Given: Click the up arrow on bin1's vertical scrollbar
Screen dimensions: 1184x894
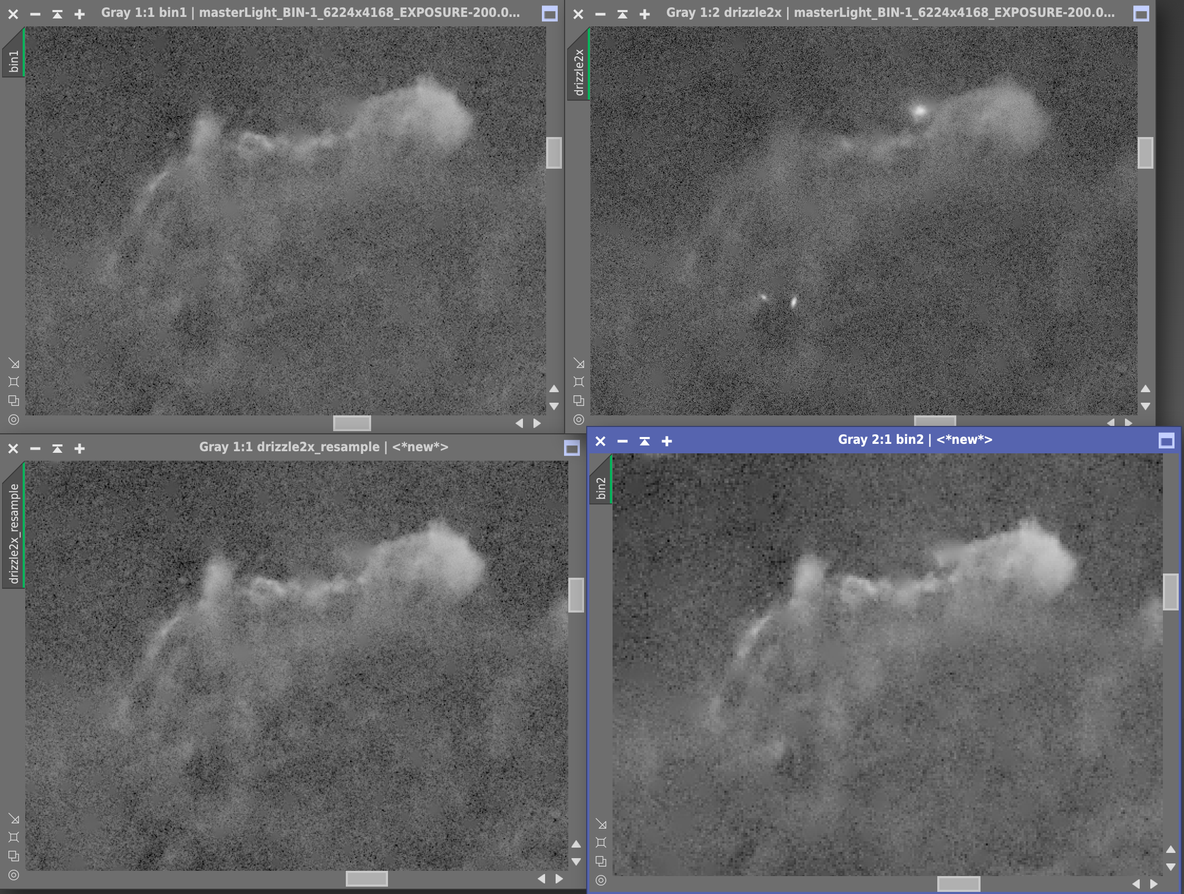Looking at the screenshot, I should (554, 388).
